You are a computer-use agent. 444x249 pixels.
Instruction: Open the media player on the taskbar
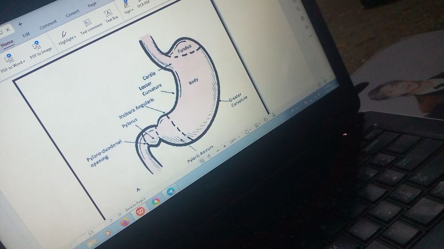108,234
